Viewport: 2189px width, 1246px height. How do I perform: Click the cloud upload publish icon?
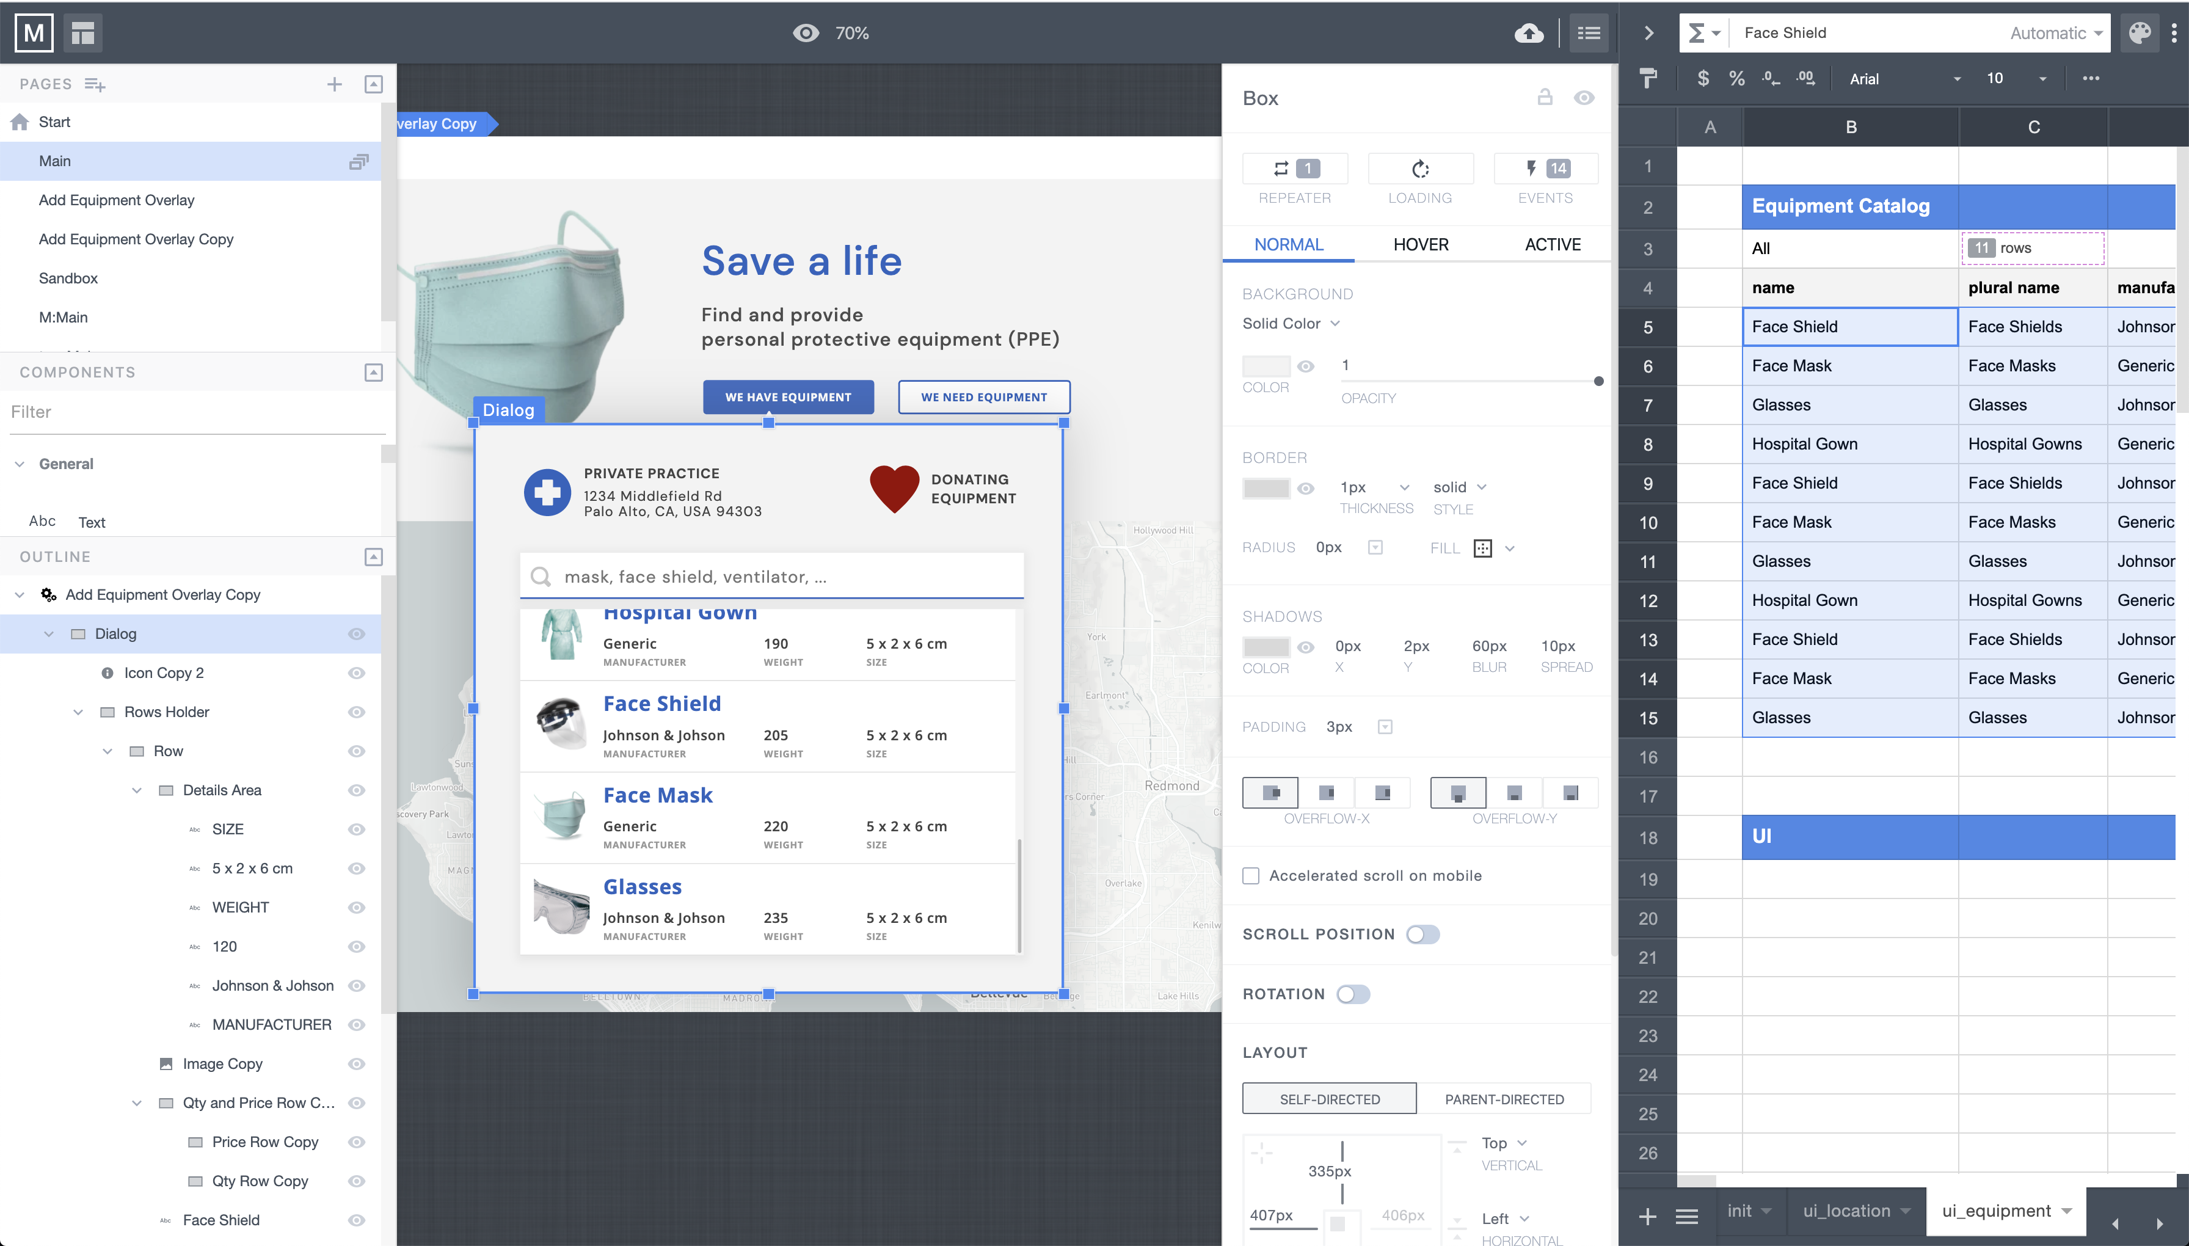(1528, 34)
